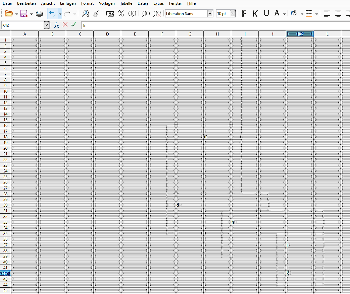Align cell text left
350x294 pixels.
[x=327, y=14]
